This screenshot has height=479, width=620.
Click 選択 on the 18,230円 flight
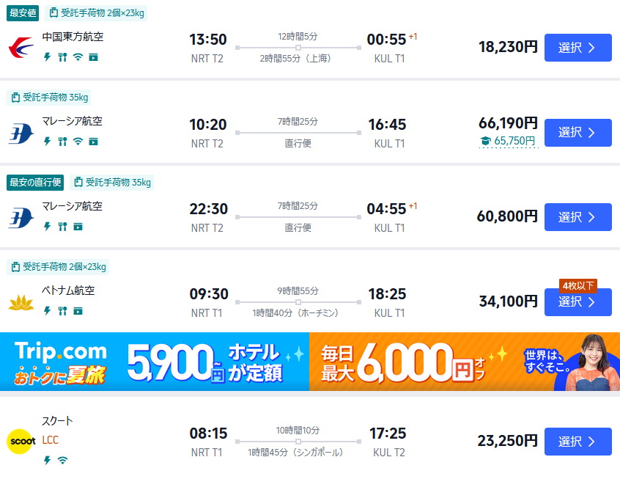[x=577, y=48]
